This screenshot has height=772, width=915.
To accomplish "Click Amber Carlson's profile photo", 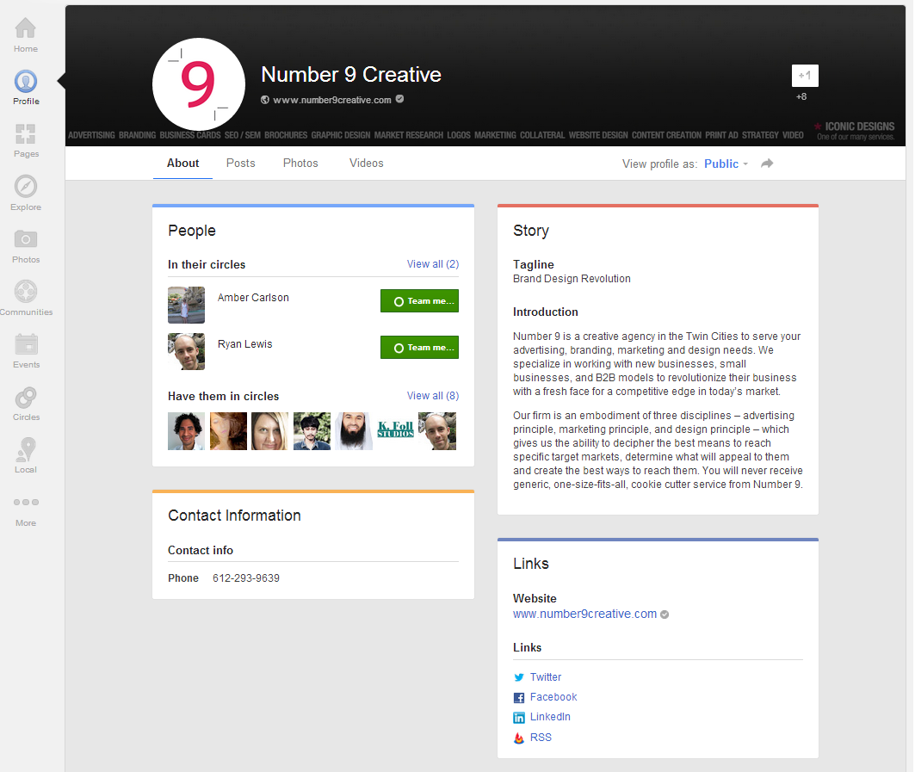I will point(186,306).
